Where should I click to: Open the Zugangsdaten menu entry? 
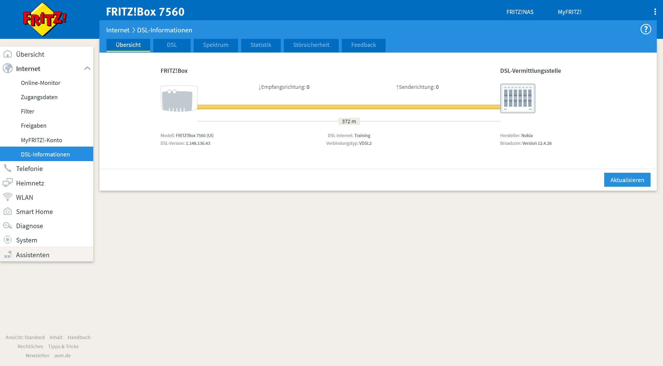point(39,97)
